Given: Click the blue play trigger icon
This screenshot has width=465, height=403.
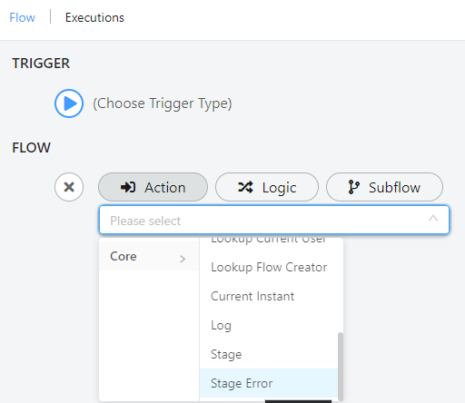Looking at the screenshot, I should tap(69, 103).
